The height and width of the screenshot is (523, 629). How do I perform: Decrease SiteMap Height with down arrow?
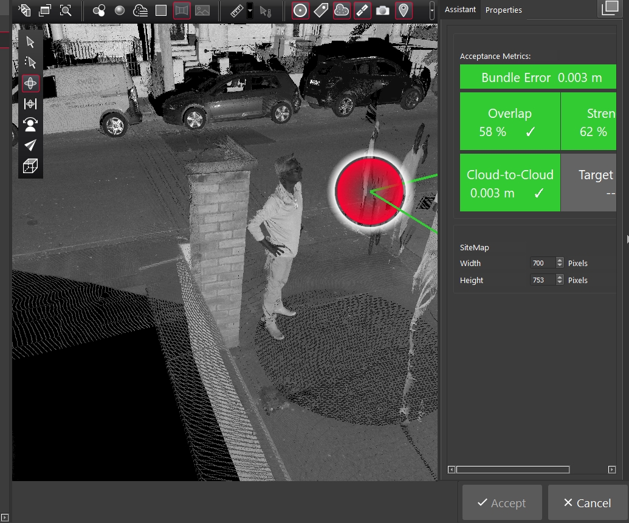click(560, 282)
